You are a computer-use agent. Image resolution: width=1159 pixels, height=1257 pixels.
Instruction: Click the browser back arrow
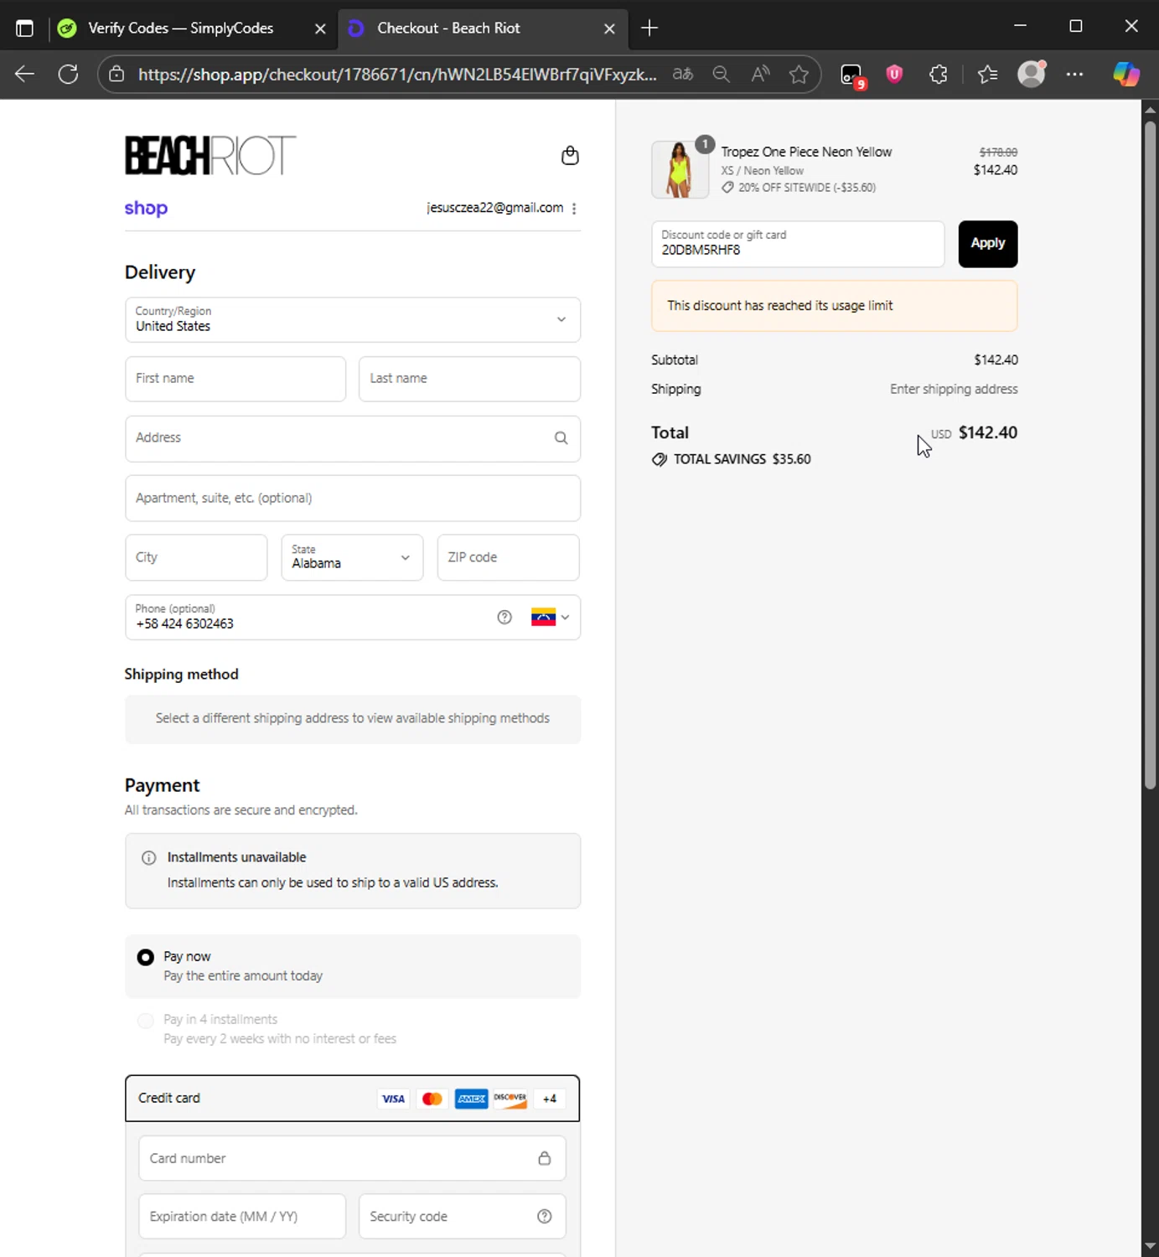tap(24, 75)
